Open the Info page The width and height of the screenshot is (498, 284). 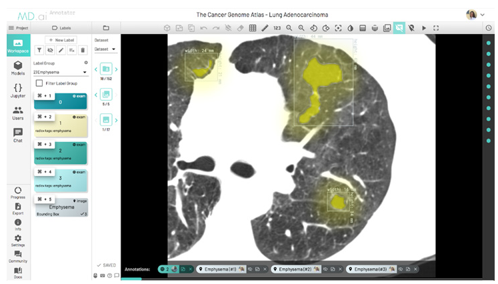18,225
